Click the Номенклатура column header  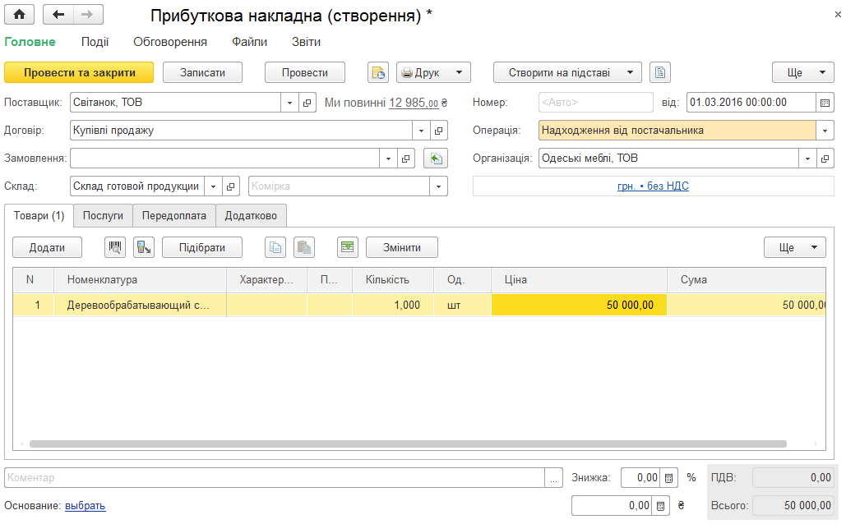140,280
